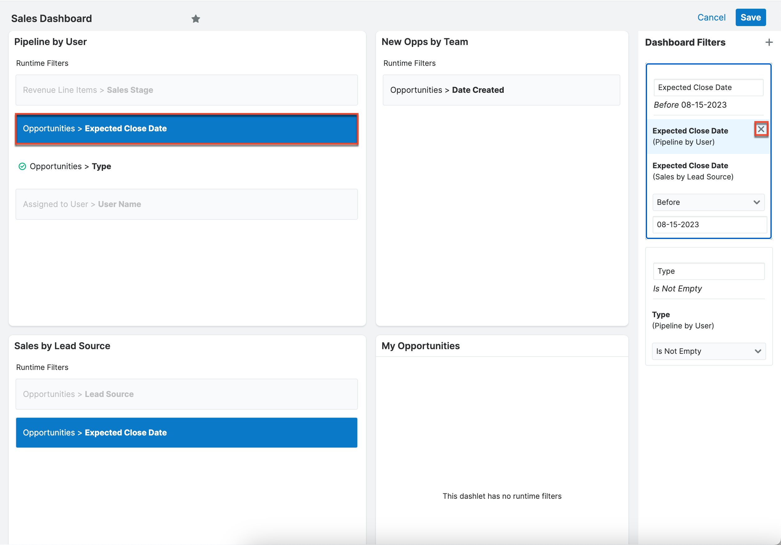Edit the Expected Close Date filter name field
This screenshot has width=781, height=545.
click(708, 88)
